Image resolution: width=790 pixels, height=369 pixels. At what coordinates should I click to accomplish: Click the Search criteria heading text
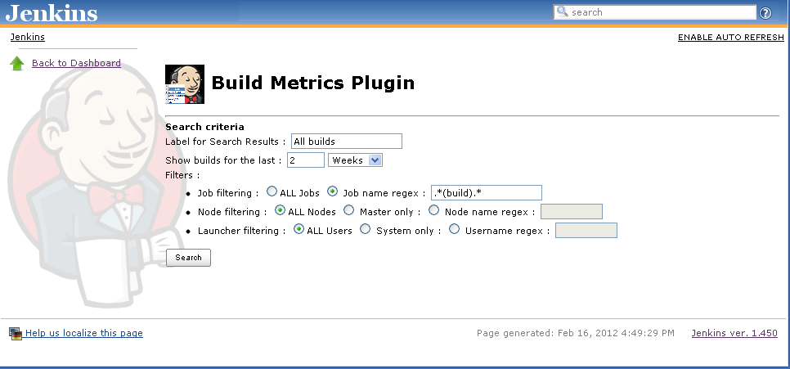[204, 127]
